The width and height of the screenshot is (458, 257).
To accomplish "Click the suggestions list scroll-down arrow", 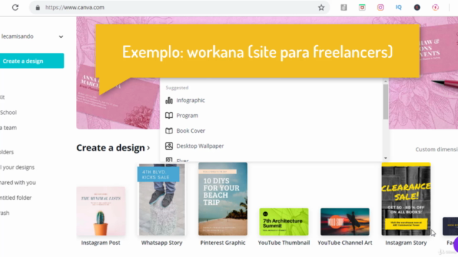I will (386, 158).
